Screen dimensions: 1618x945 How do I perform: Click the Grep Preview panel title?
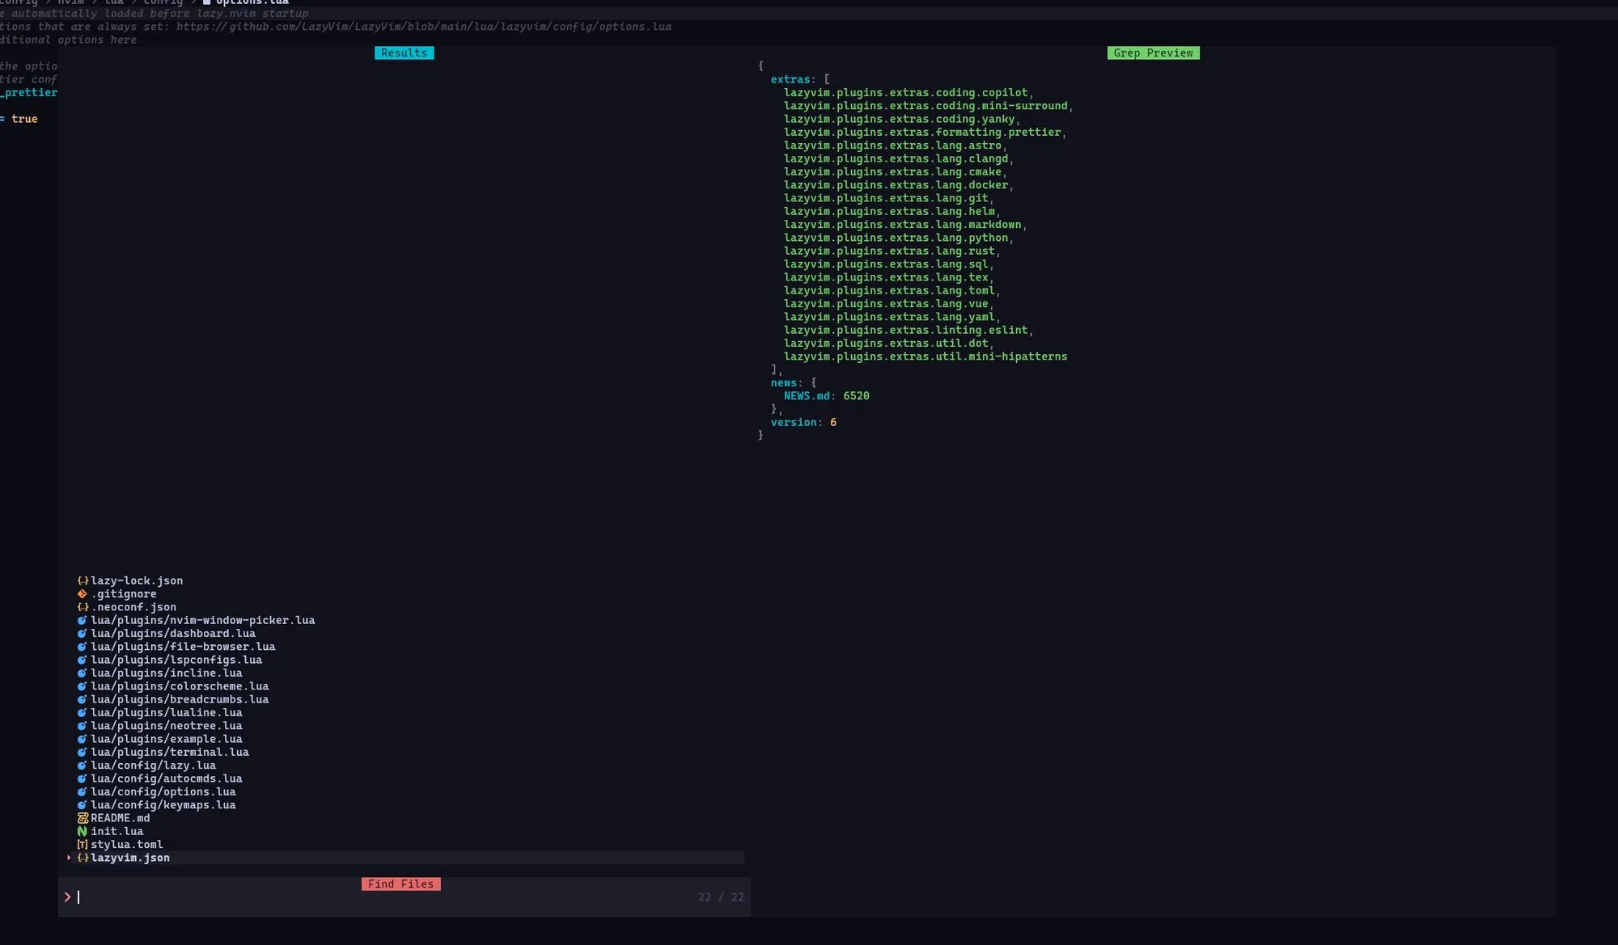point(1153,53)
